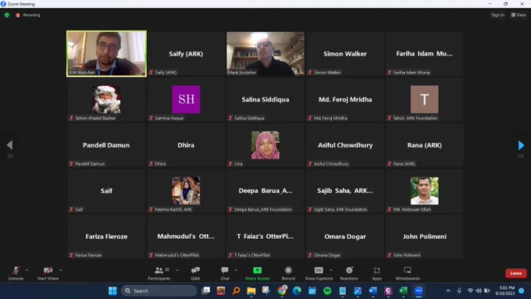This screenshot has height=299, width=531.
Task: Unmute the microphone in Zoom
Action: pyautogui.click(x=16, y=273)
